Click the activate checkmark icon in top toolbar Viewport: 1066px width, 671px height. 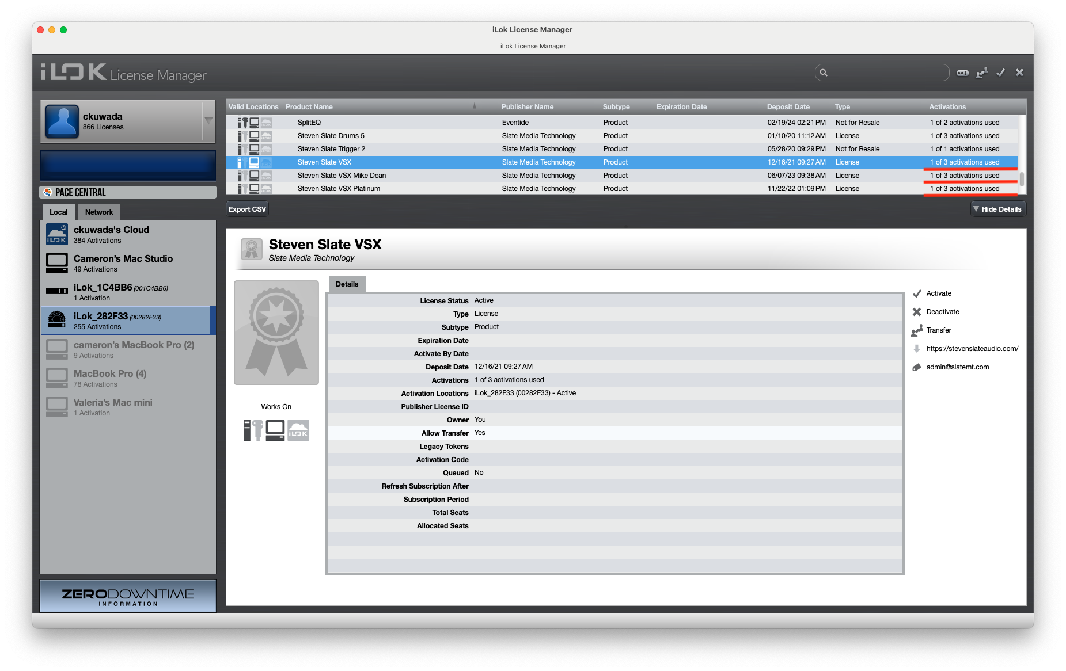[x=1001, y=73]
